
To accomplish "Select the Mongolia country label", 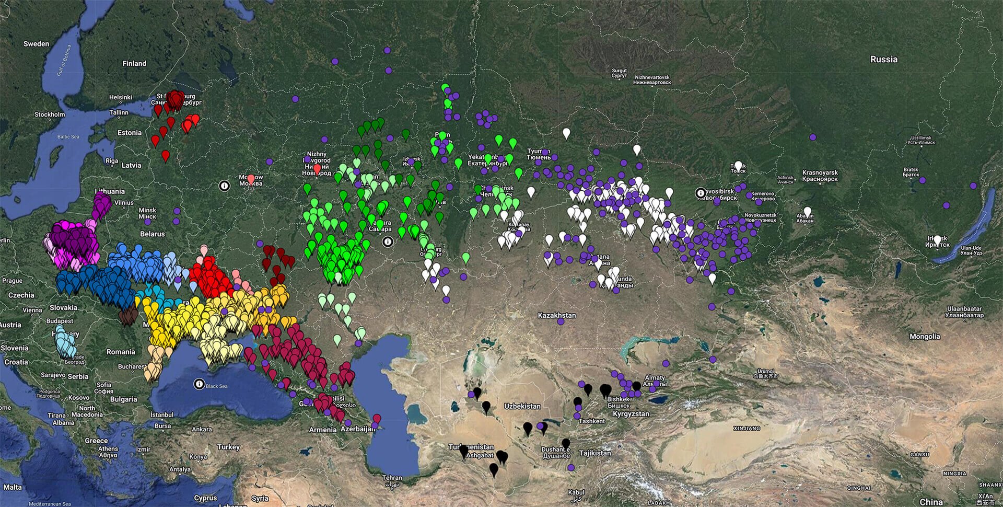I will click(x=925, y=337).
